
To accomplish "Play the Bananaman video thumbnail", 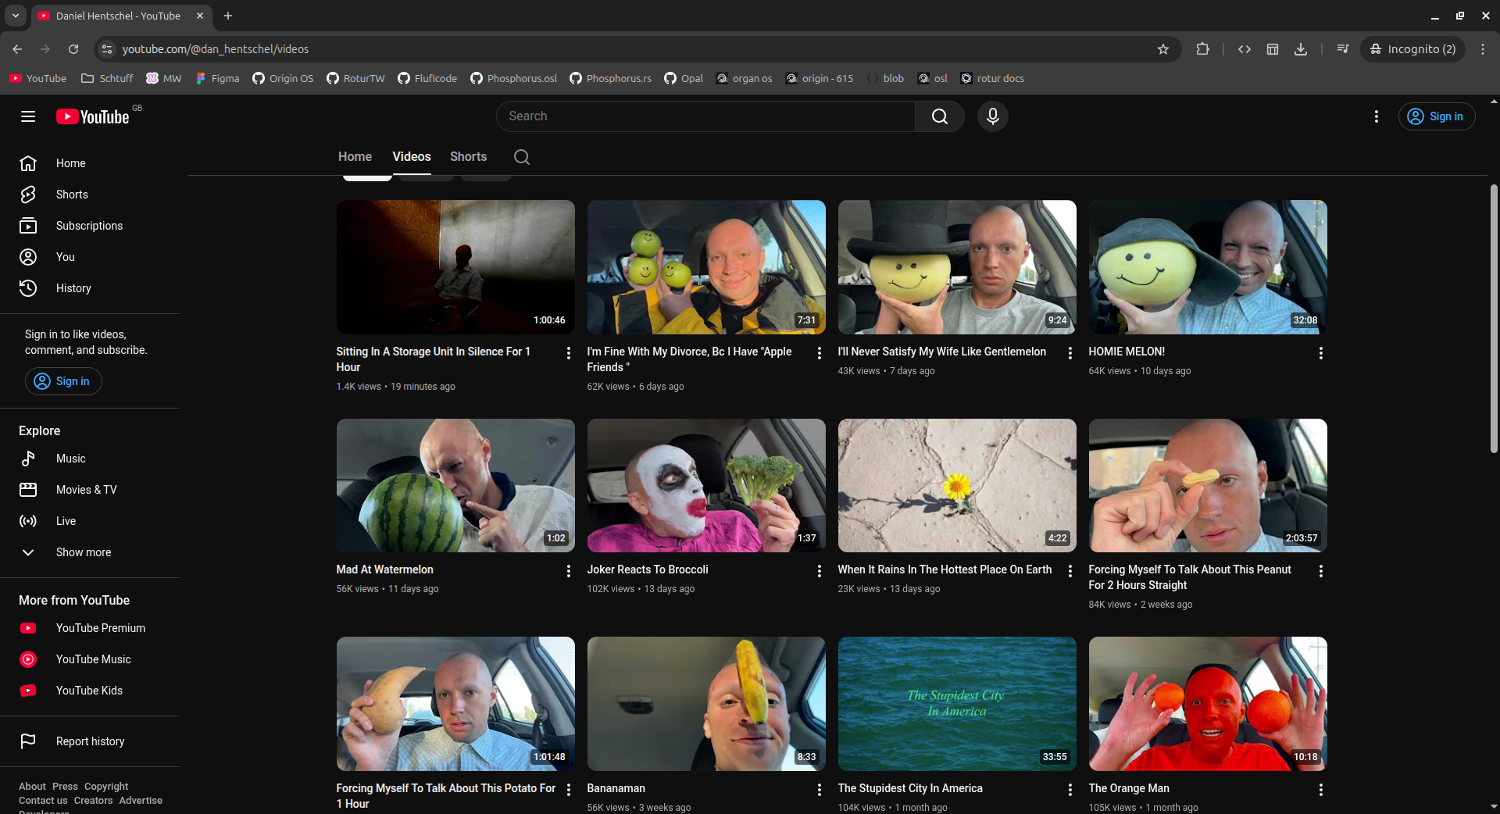I will (x=706, y=704).
